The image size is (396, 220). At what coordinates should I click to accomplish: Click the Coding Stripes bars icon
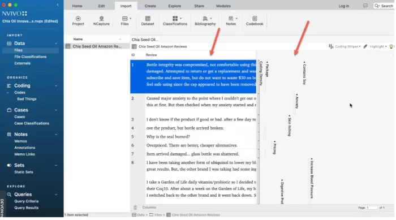click(331, 46)
